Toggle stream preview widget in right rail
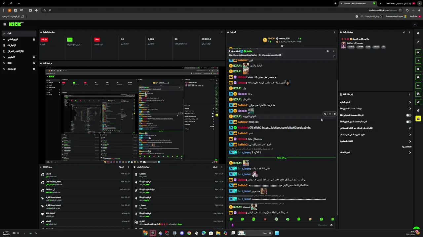This screenshot has height=237, width=423. (418, 52)
